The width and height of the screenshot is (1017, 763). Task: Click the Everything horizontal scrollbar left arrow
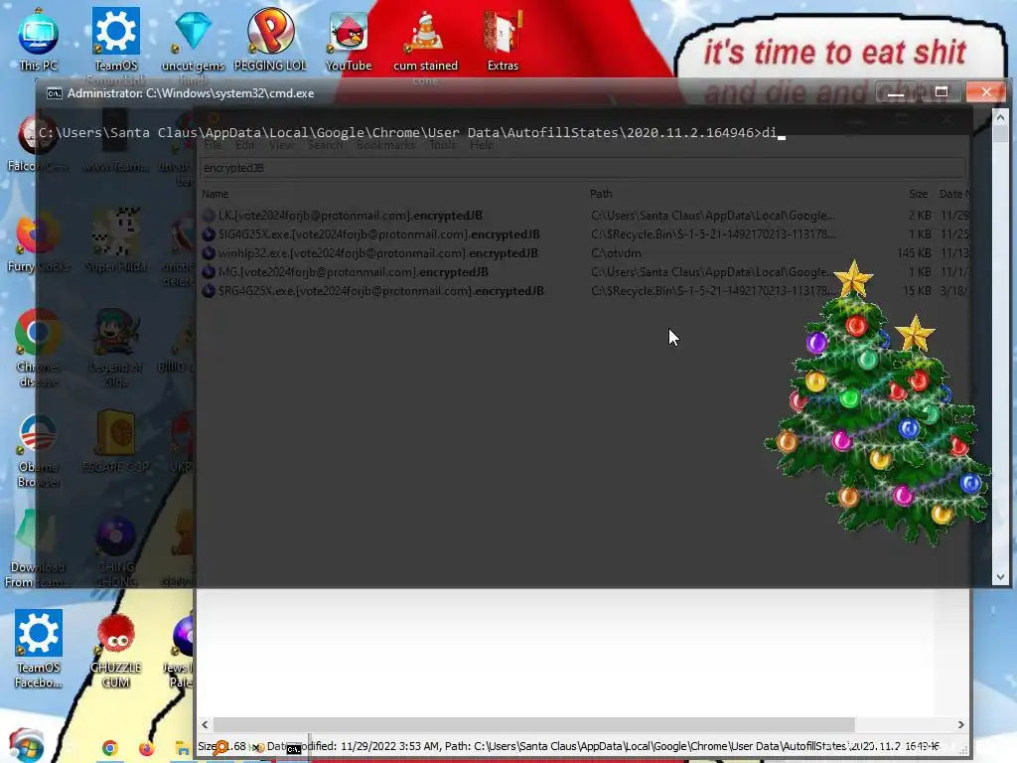coord(205,724)
